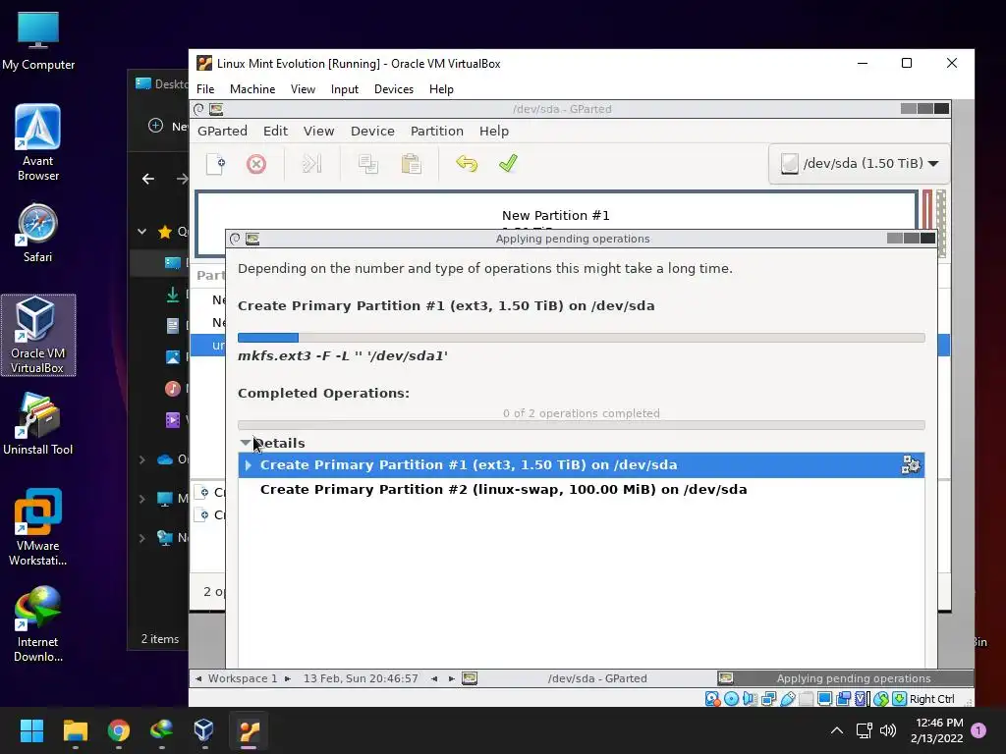Click VirtualBox mouse integration status icon

[x=881, y=699]
